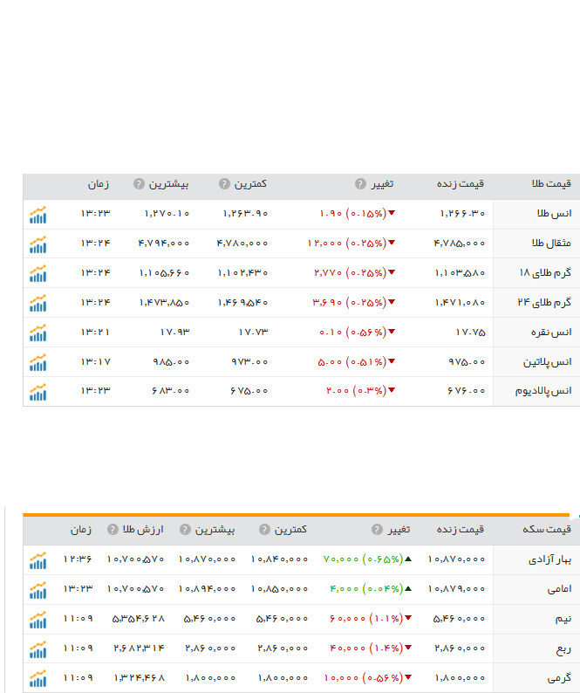Click change ۶۰,۰۰۰ (۱.۱%) for نیم coin
The width and height of the screenshot is (580, 693).
[371, 618]
